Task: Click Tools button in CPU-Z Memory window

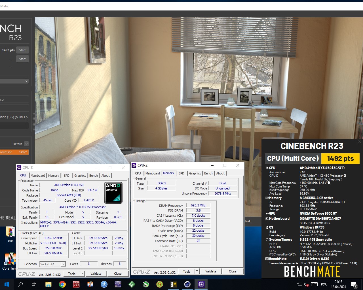Action: (x=187, y=271)
